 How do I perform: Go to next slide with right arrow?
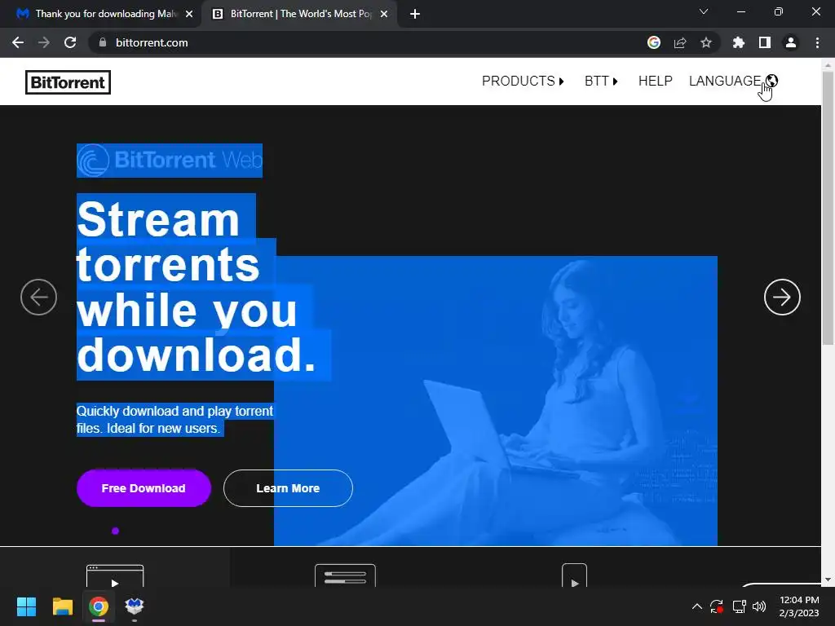(782, 297)
